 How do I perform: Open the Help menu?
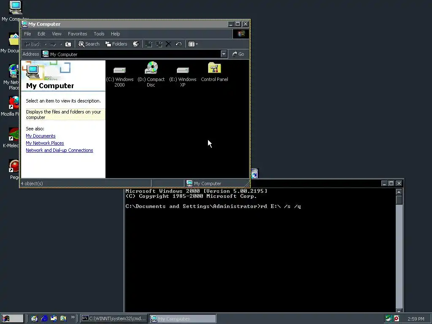pos(116,34)
